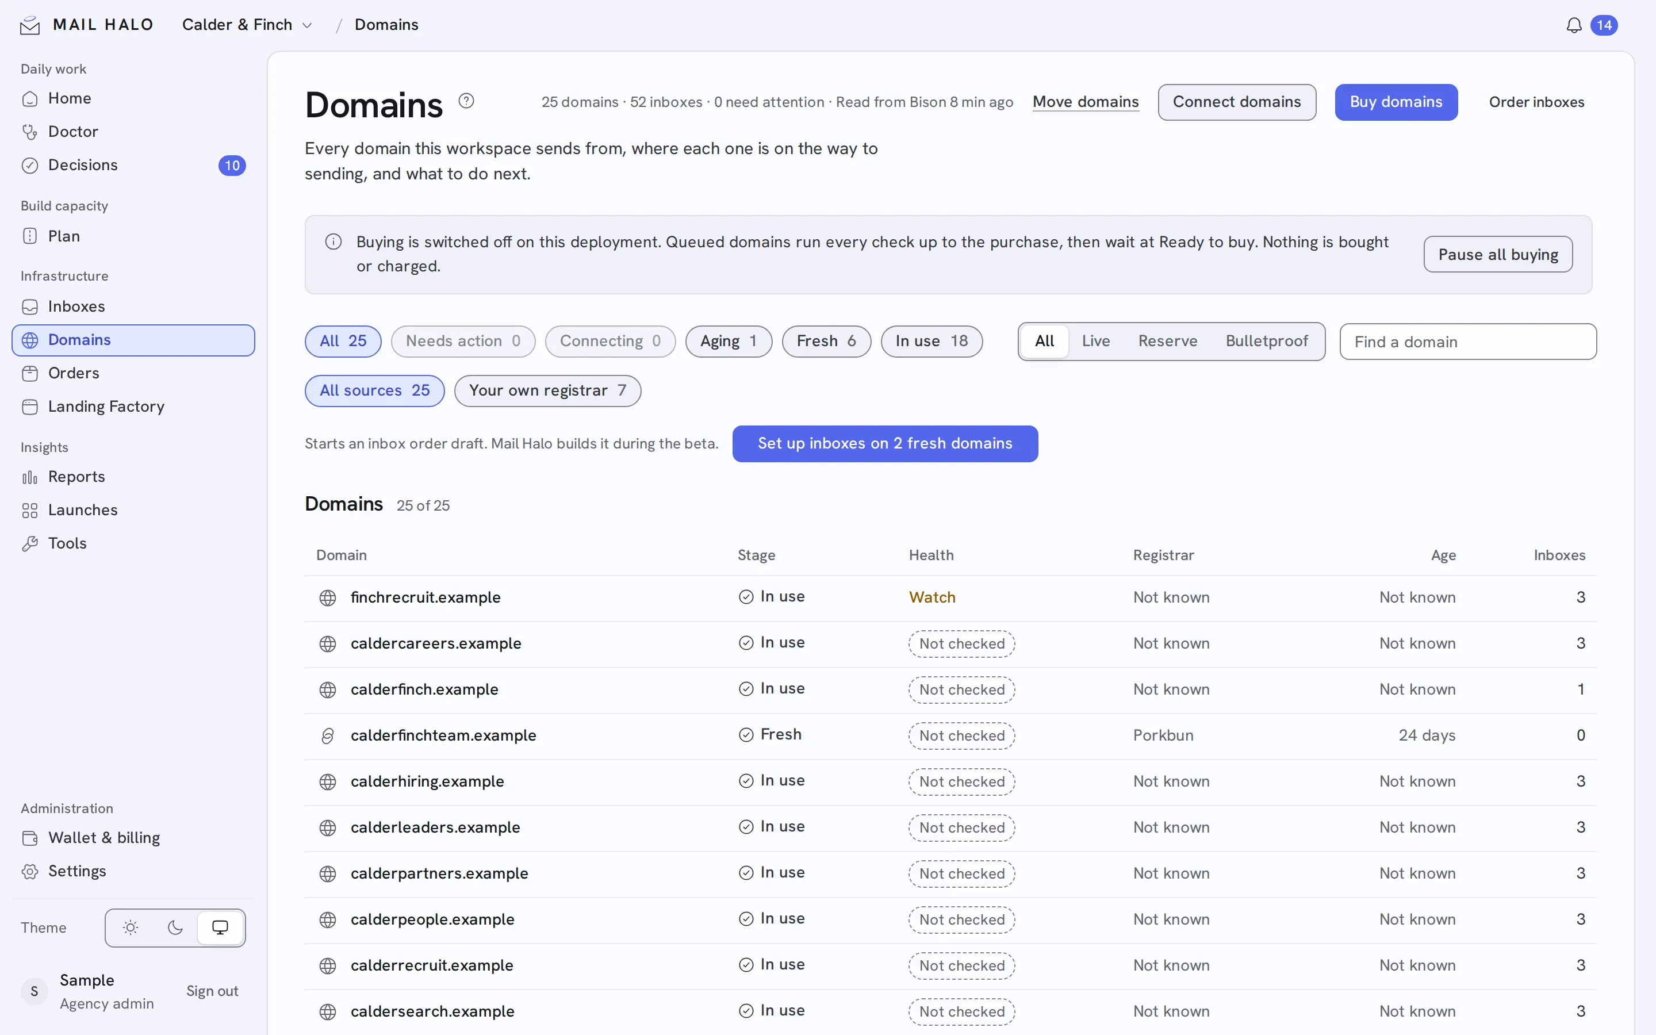Open the notifications bell
This screenshot has height=1035, width=1656.
(1573, 25)
